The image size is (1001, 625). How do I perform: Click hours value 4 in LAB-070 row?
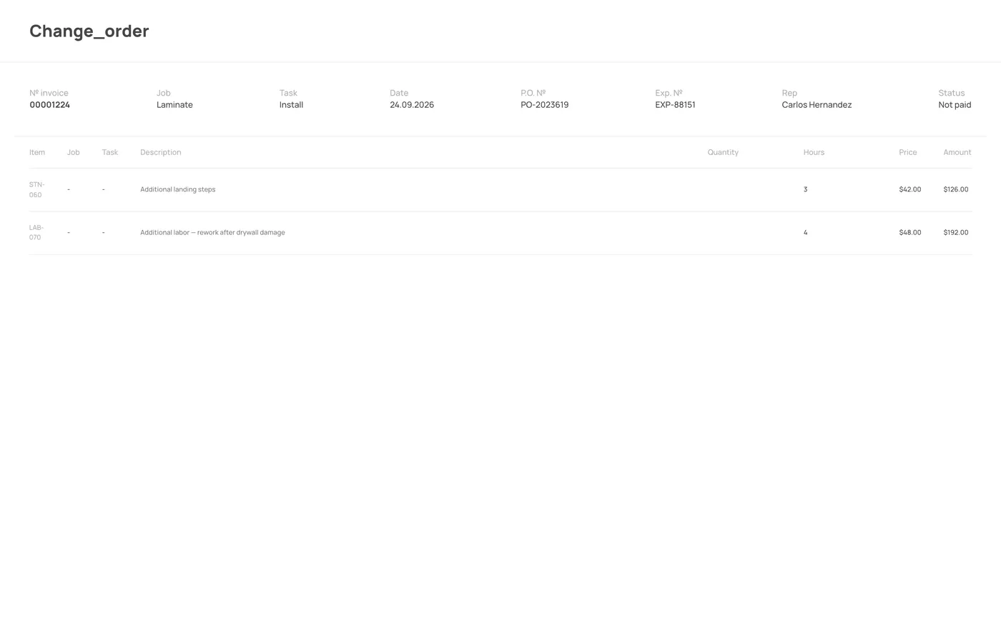pos(805,232)
